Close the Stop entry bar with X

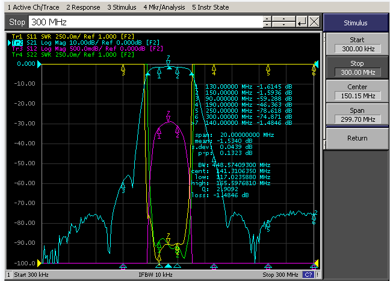pyautogui.click(x=314, y=22)
